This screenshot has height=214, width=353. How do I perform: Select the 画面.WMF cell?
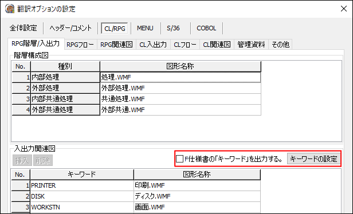[197, 207]
